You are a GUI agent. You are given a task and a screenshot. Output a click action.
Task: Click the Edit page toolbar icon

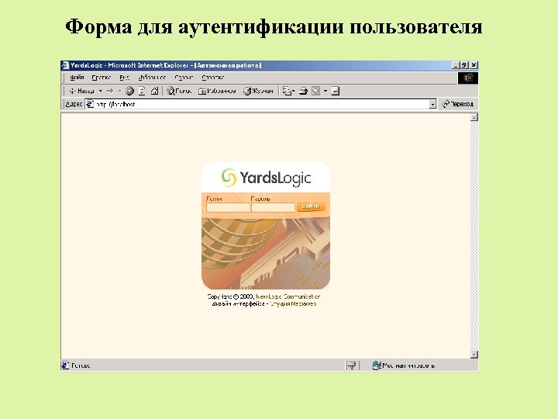click(315, 92)
